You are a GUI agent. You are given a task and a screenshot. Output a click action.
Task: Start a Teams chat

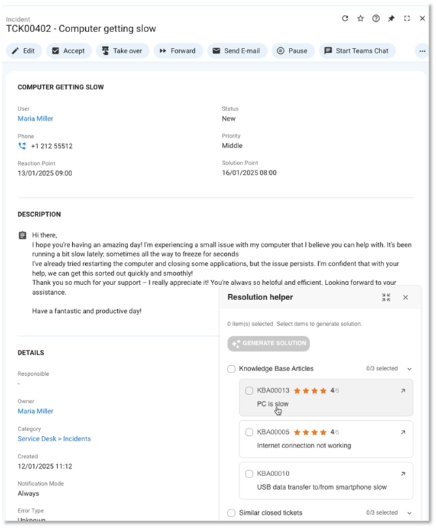[x=357, y=50]
